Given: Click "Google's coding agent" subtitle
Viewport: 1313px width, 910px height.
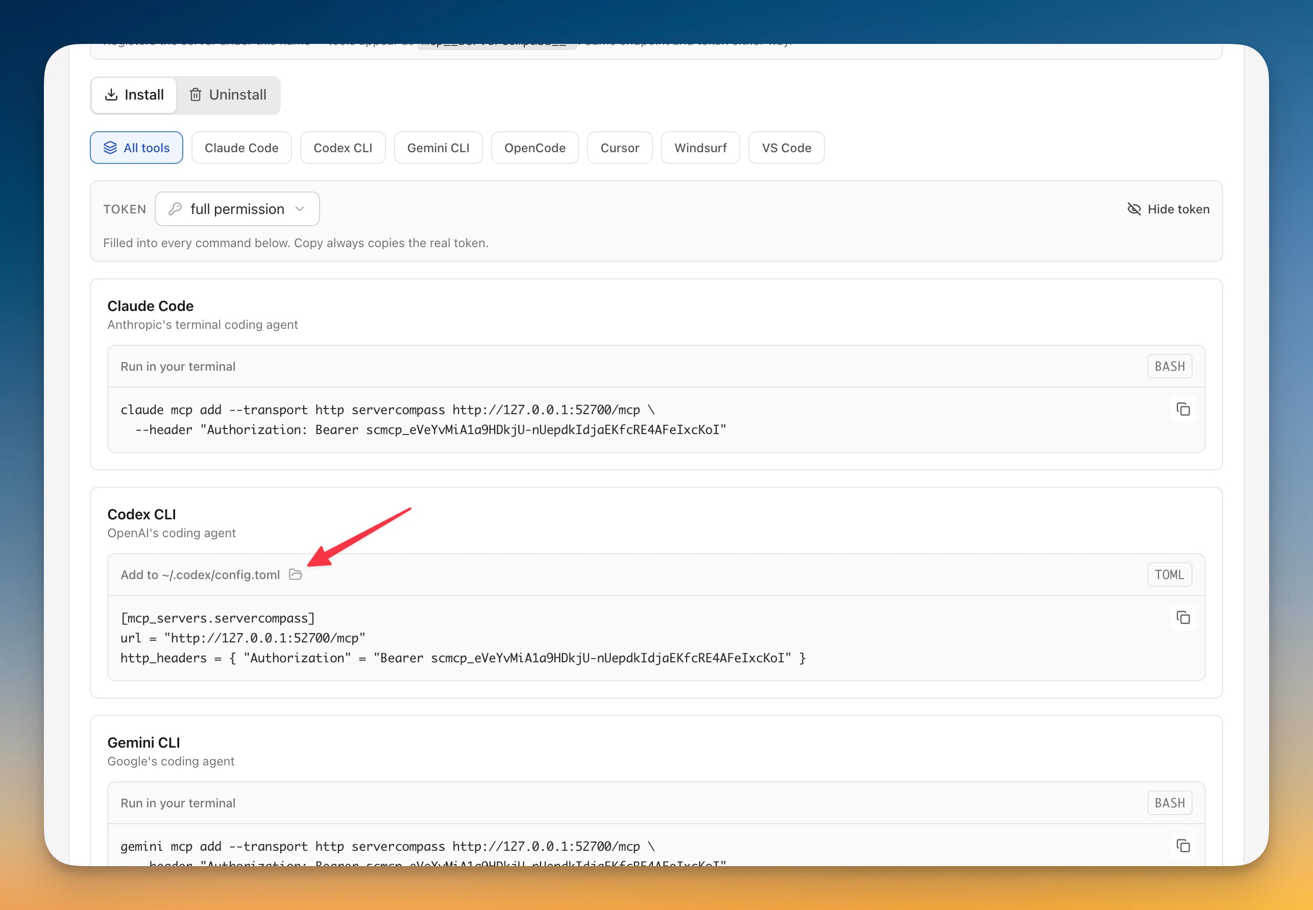Looking at the screenshot, I should pos(171,761).
